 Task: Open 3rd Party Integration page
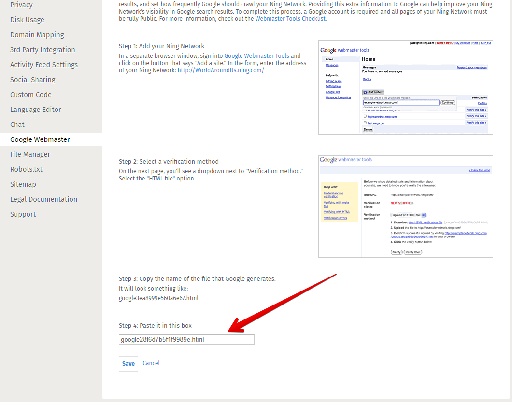43,50
